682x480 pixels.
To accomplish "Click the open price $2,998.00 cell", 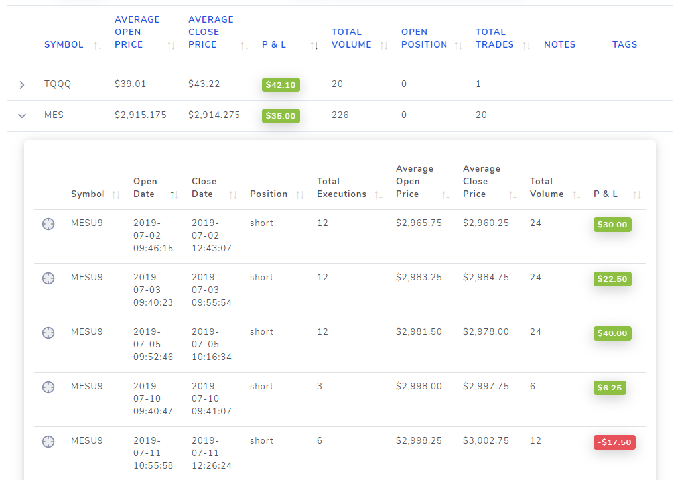I will coord(419,387).
